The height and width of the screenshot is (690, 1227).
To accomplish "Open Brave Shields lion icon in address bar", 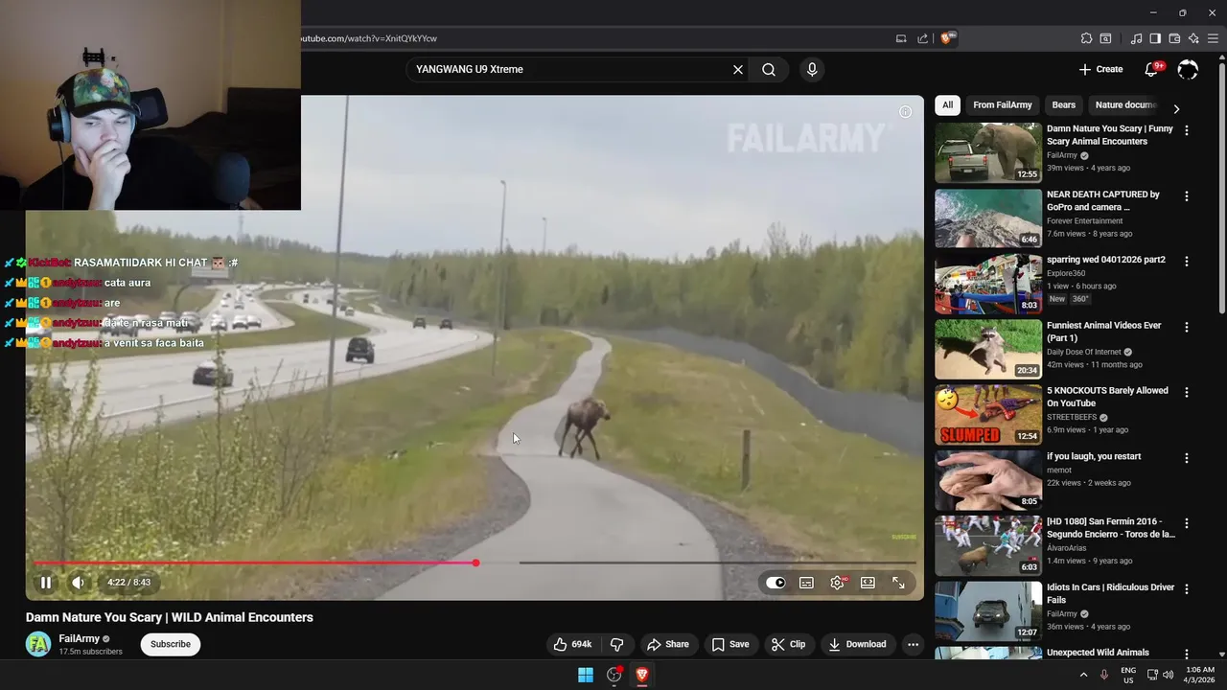I will click(x=947, y=38).
